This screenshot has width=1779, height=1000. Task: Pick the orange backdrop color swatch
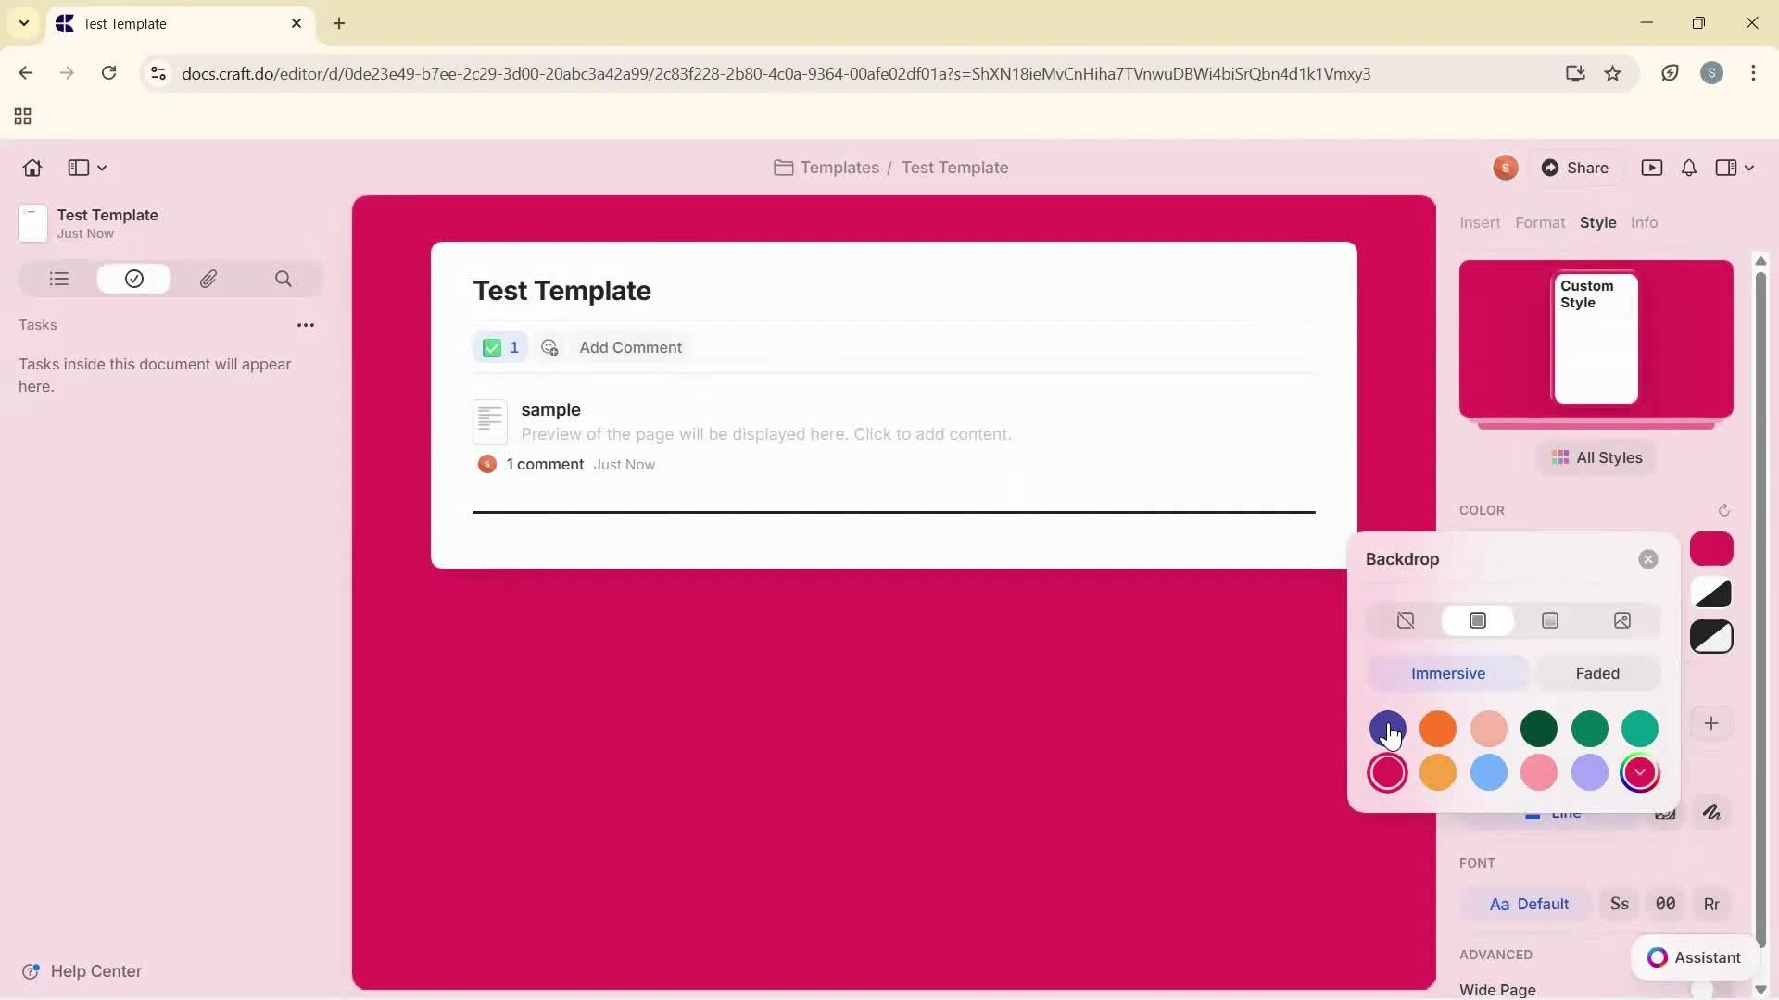click(x=1438, y=729)
